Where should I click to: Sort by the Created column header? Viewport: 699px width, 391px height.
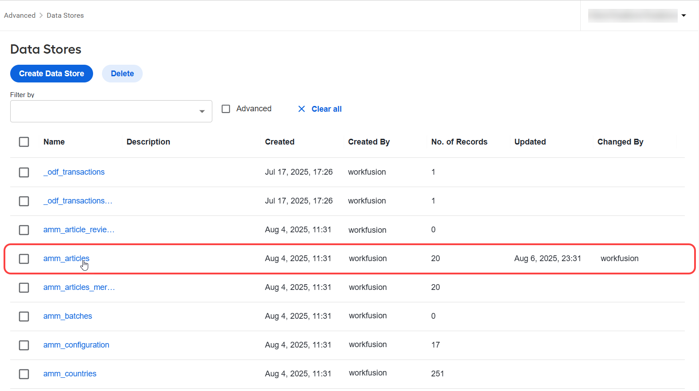click(x=280, y=142)
